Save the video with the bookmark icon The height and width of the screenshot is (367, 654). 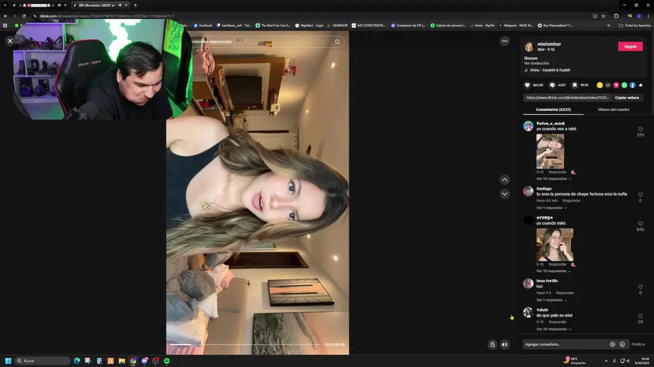575,85
